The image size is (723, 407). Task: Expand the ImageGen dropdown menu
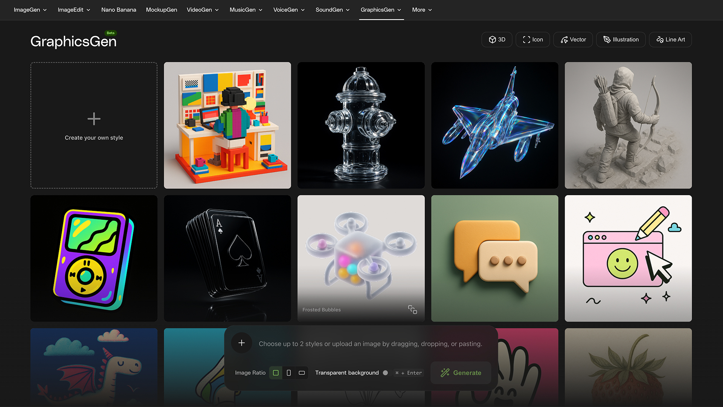click(x=30, y=10)
